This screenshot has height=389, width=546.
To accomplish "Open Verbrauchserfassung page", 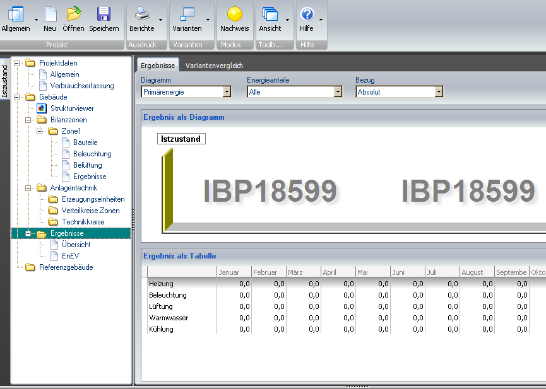I will [x=82, y=86].
